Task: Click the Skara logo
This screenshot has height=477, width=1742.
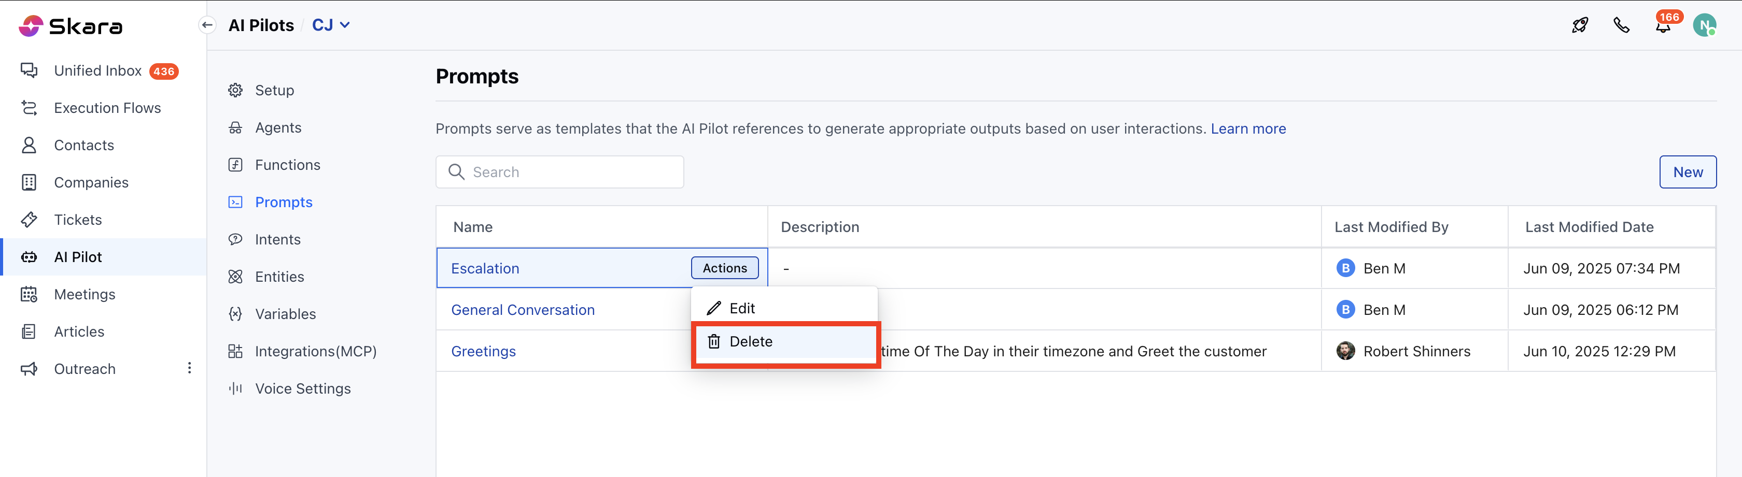Action: [71, 26]
